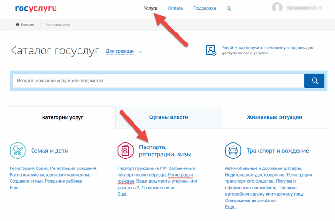This screenshot has height=221, width=335.
Task: Open the Для граждан dropdown
Action: 120,51
